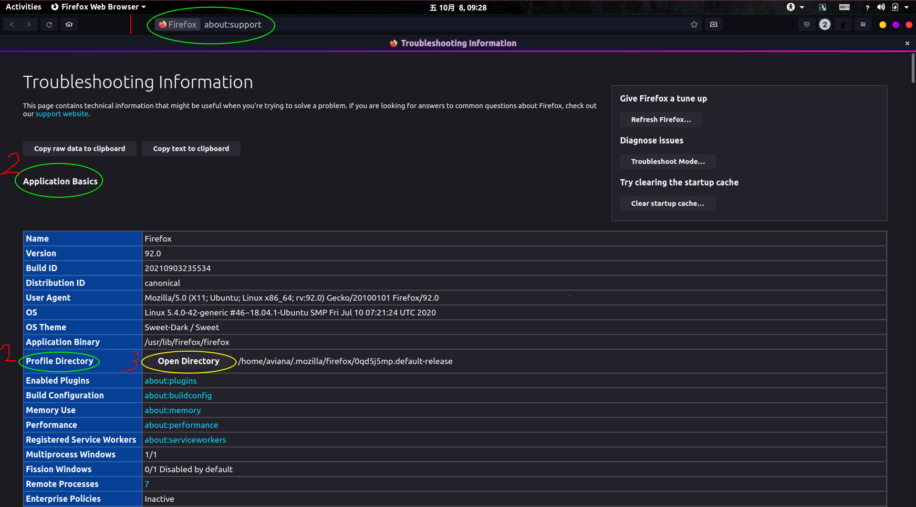This screenshot has width=916, height=507.
Task: Click the Enterprise Policies value Inactive
Action: coord(159,499)
